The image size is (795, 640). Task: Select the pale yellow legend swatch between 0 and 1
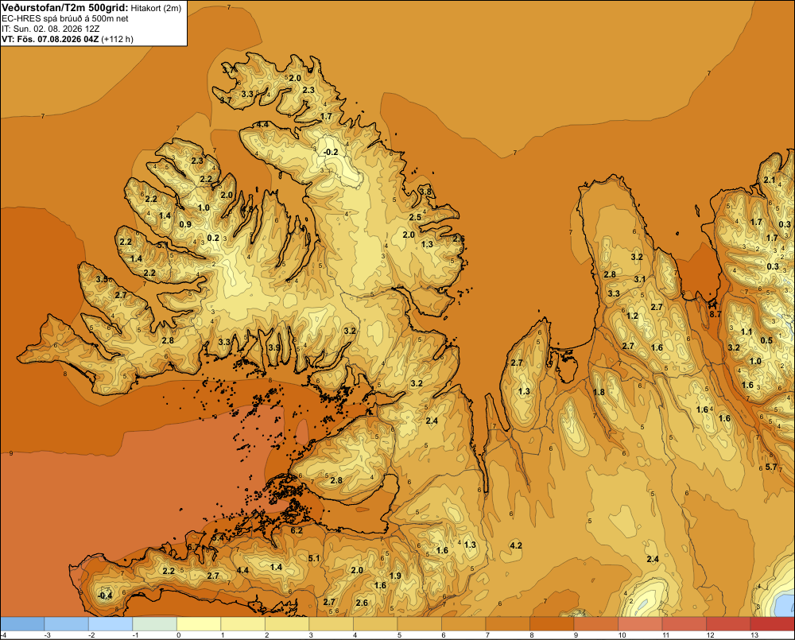point(199,624)
